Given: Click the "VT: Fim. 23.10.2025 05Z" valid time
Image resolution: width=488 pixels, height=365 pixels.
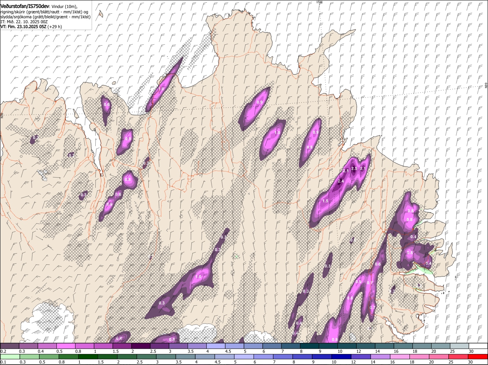Looking at the screenshot, I should tap(23, 27).
